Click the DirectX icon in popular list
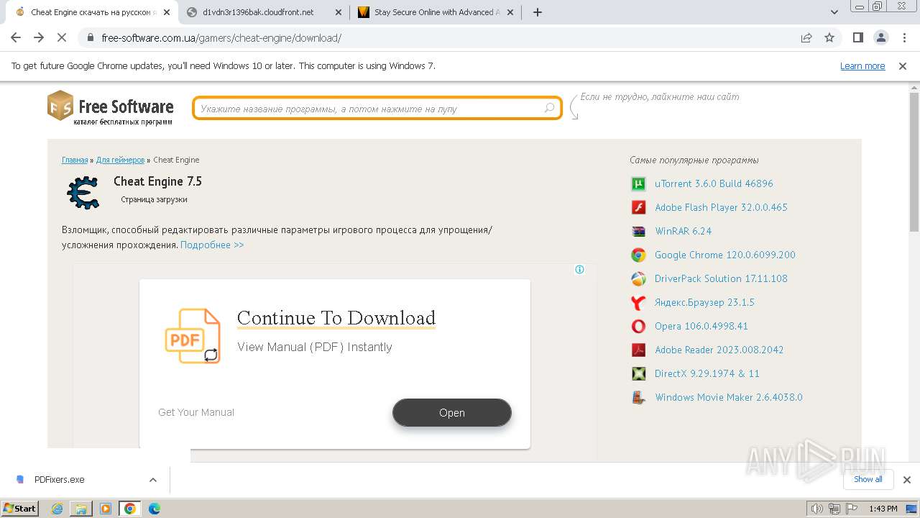 638,373
